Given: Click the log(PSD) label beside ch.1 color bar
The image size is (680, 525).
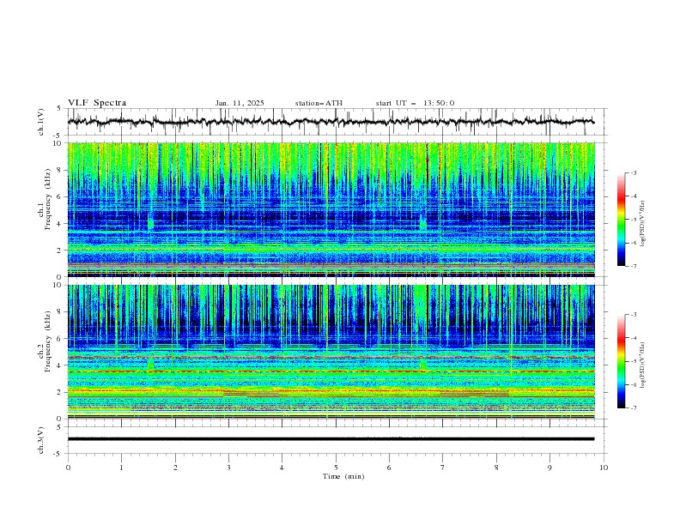Looking at the screenshot, I should click(x=643, y=224).
